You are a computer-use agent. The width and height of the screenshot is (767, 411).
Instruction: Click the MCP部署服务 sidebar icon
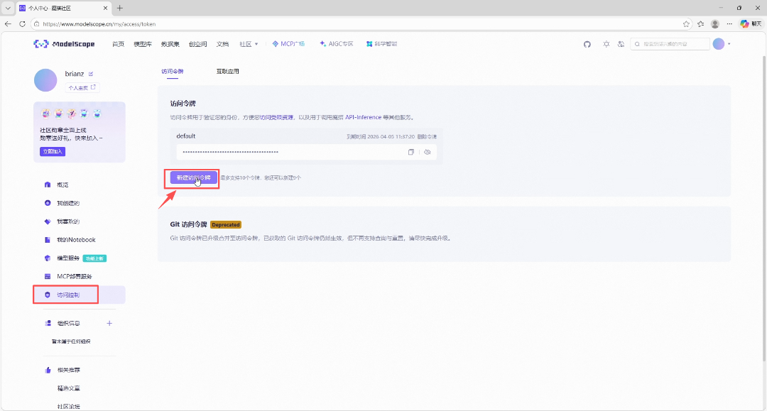click(x=48, y=276)
